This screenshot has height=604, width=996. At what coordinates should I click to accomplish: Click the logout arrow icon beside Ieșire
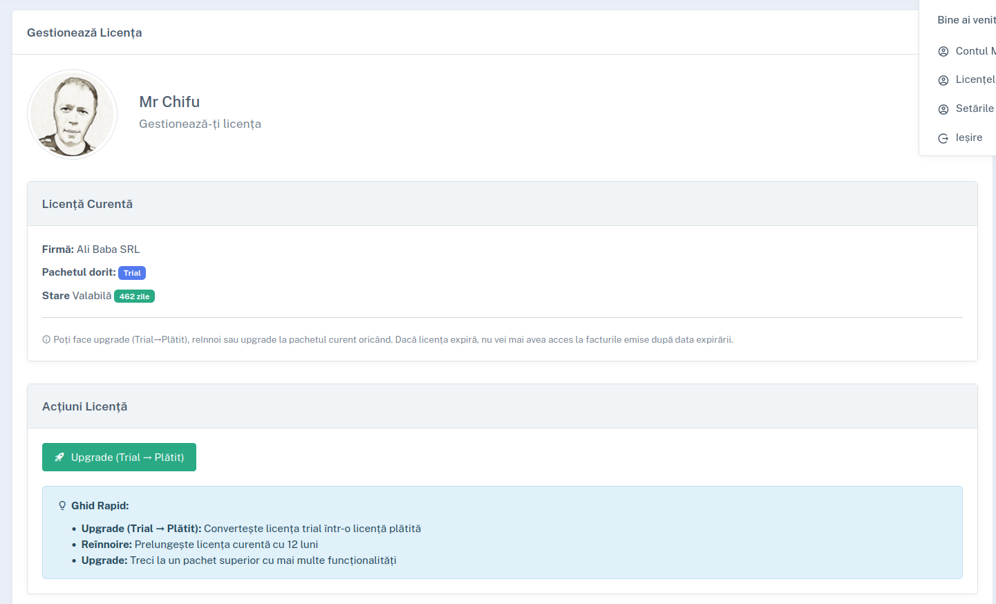943,138
